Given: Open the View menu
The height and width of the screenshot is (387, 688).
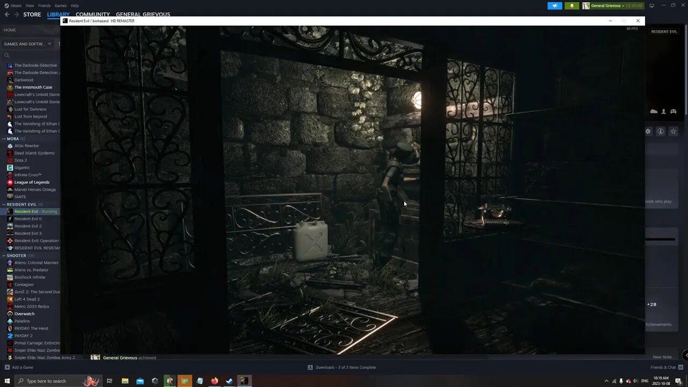Looking at the screenshot, I should (30, 5).
